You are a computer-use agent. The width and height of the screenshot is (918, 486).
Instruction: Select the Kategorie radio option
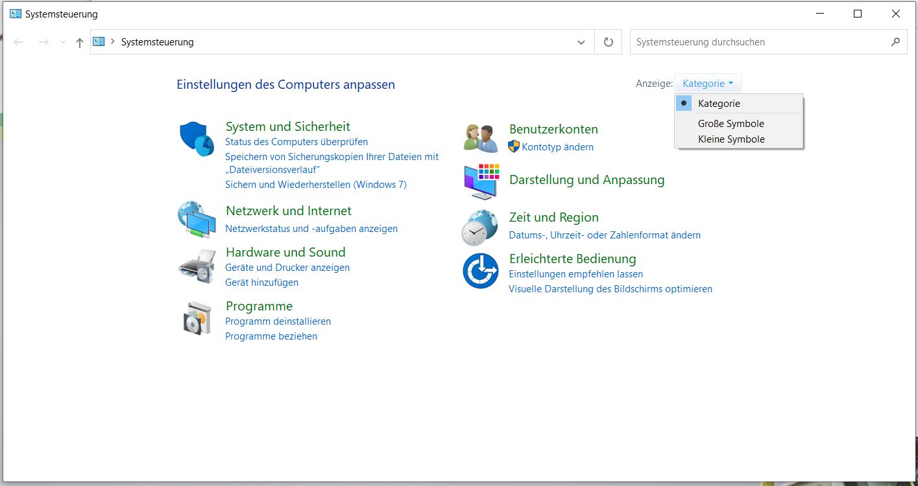(719, 104)
